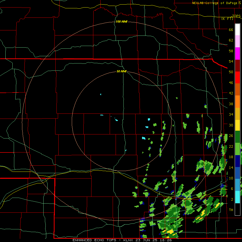
Task: Click the 54 value on the legend
Action: pos(231,61)
